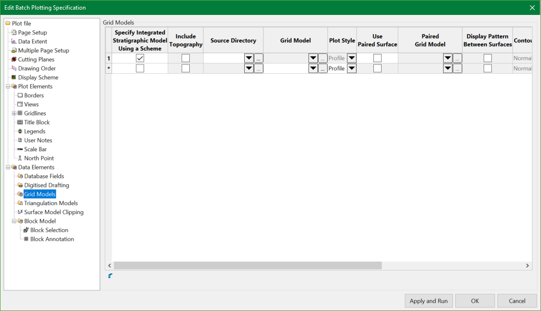Click the scroll right arrow
Viewport: 541px width, 311px height.
click(527, 265)
